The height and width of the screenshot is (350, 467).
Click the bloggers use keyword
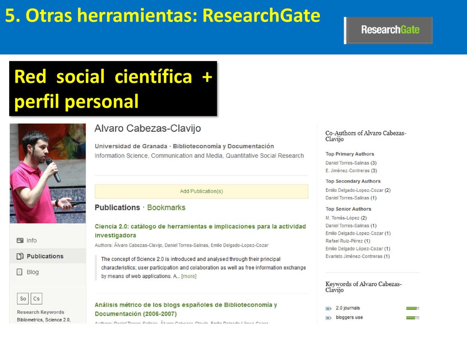(349, 318)
